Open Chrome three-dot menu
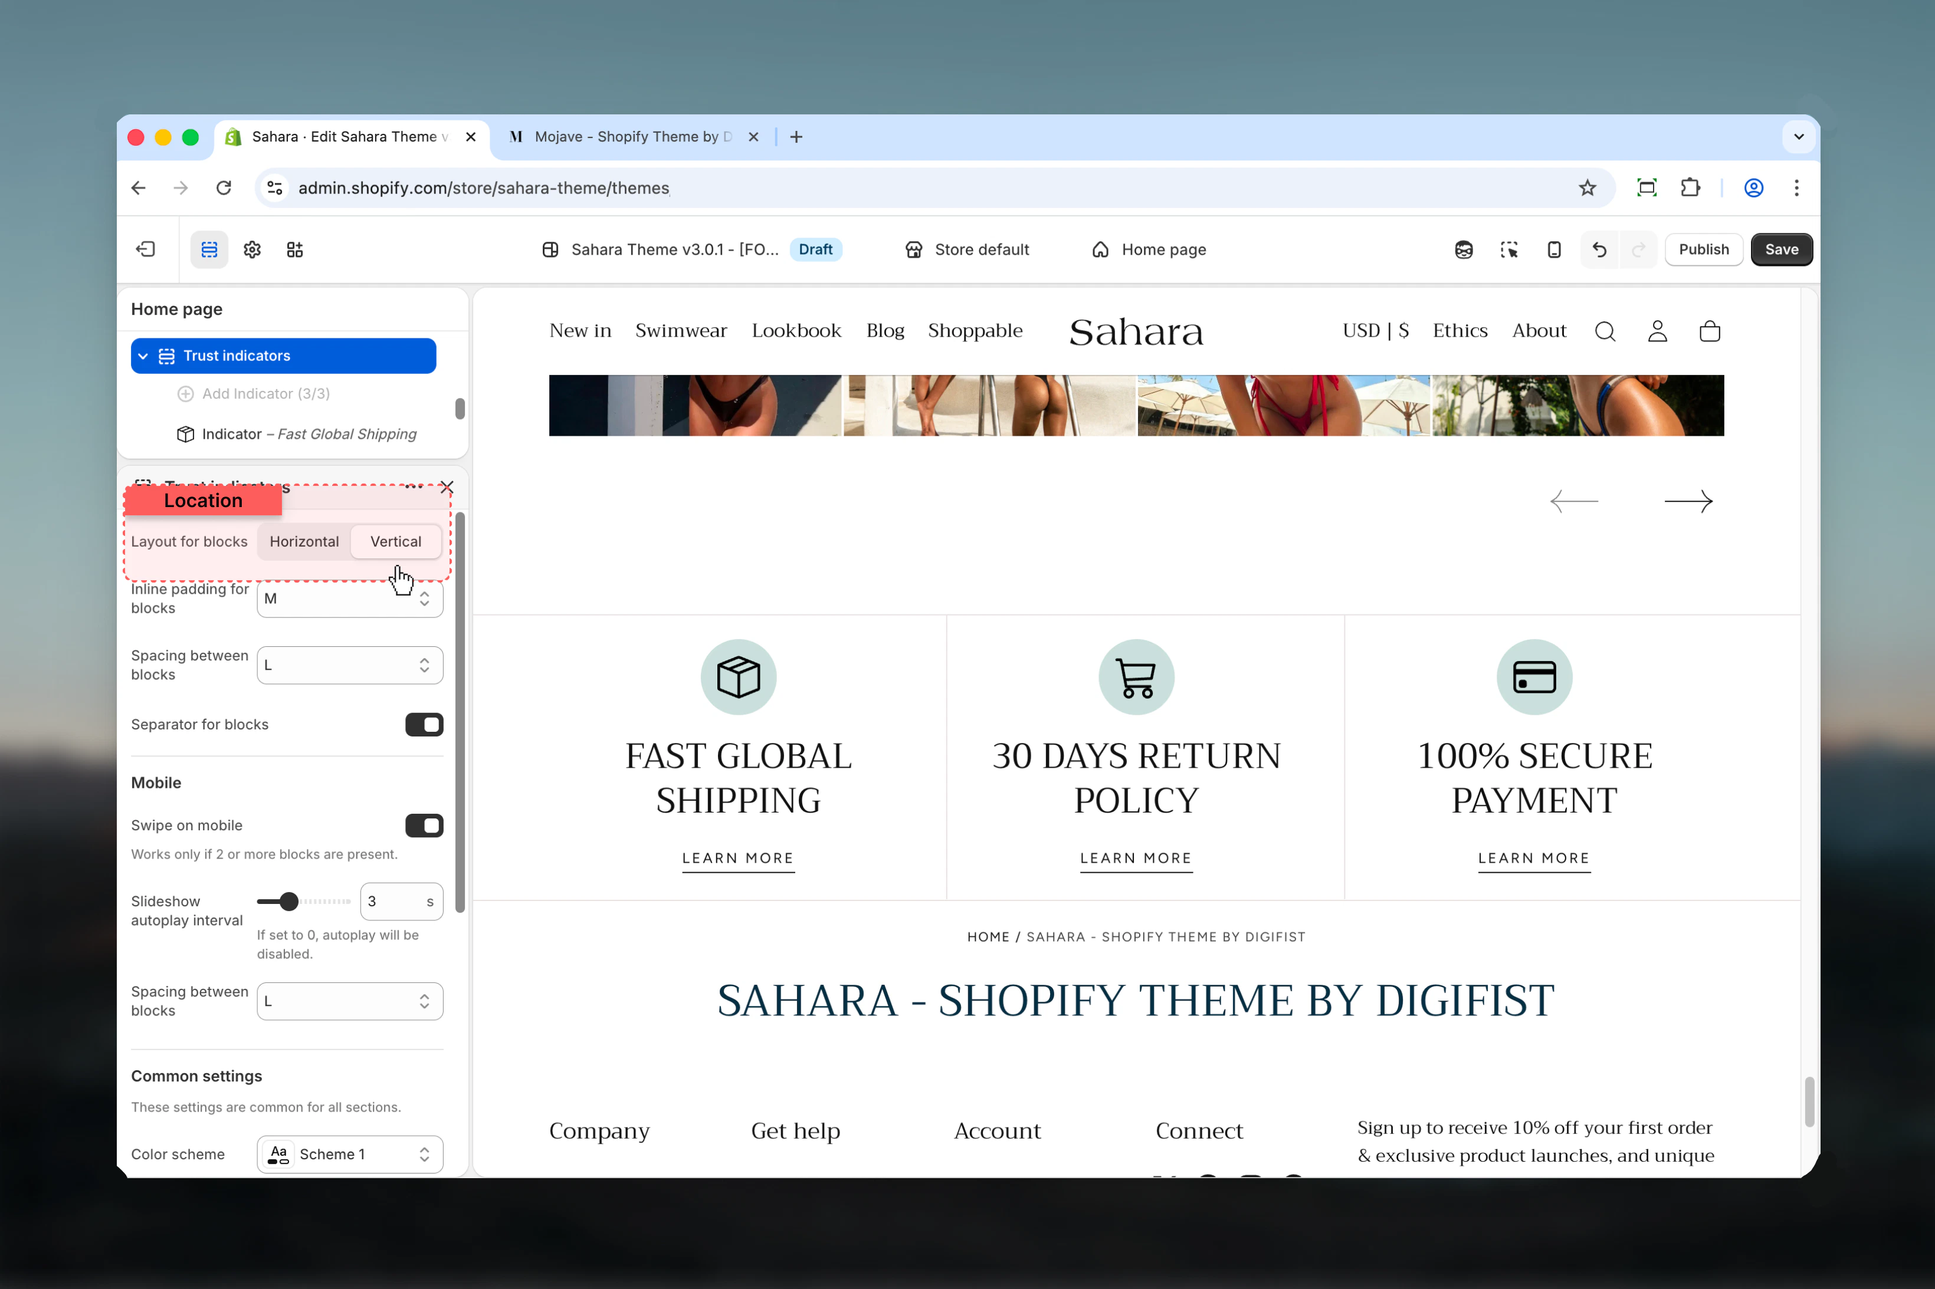1935x1289 pixels. click(1797, 188)
